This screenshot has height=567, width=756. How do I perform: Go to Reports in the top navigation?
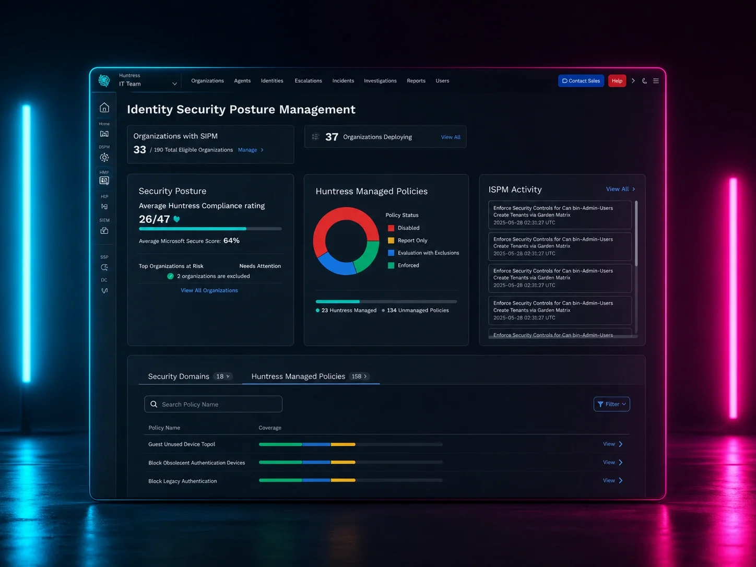416,81
